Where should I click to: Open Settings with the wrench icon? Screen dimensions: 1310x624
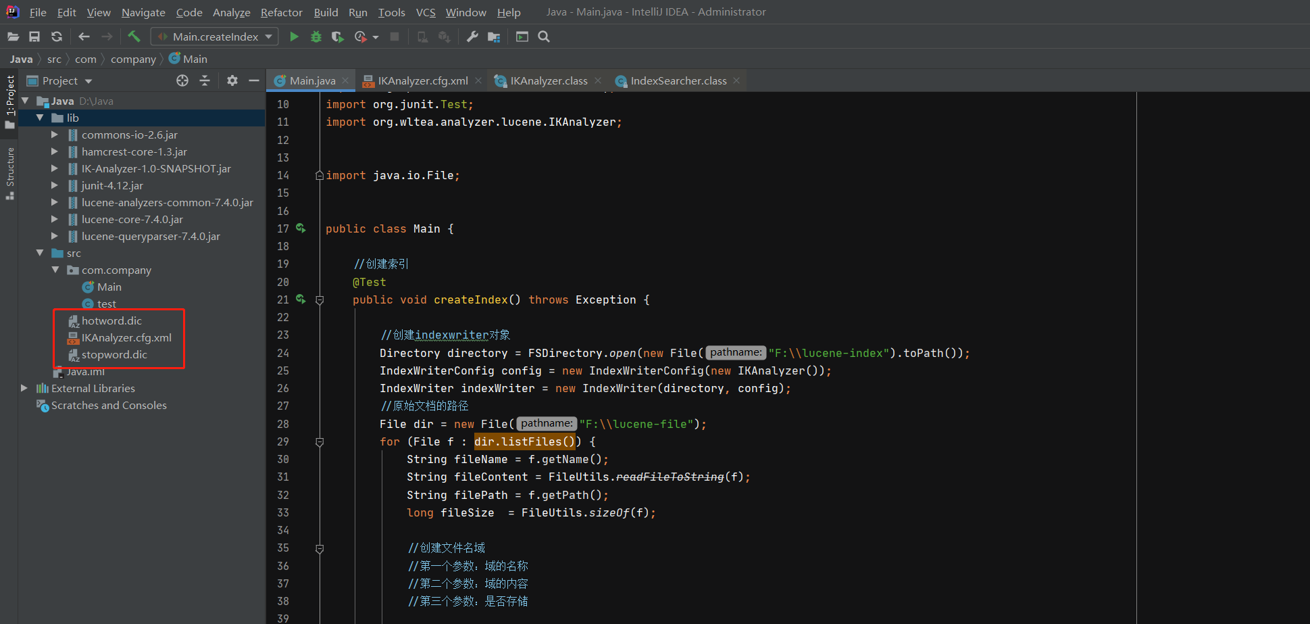(472, 37)
